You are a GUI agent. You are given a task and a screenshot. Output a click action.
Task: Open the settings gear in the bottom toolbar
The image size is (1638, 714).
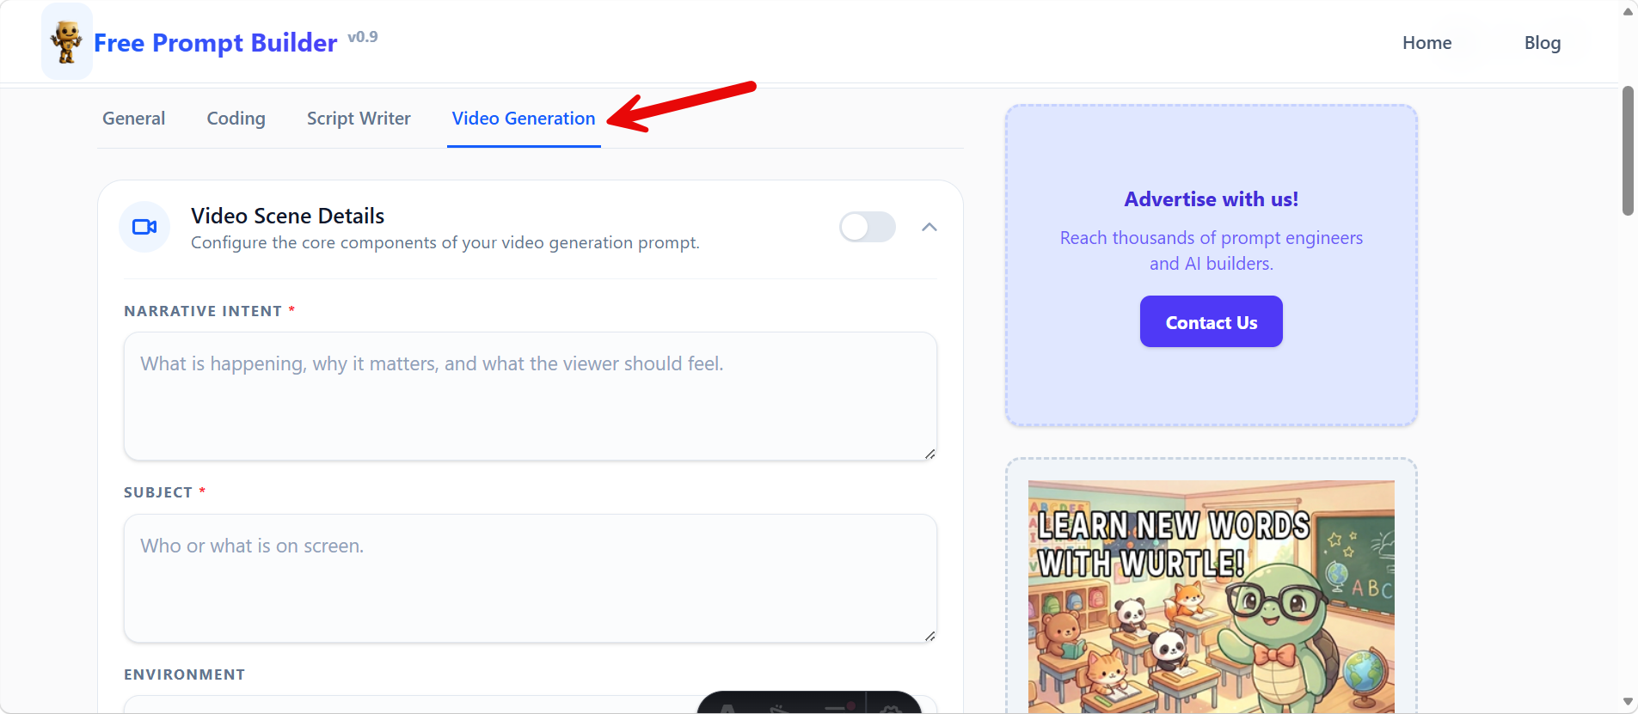(891, 711)
